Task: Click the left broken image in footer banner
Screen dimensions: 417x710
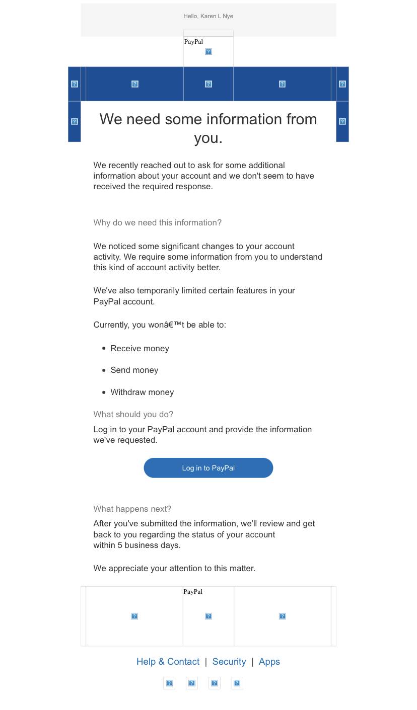Action: [134, 616]
